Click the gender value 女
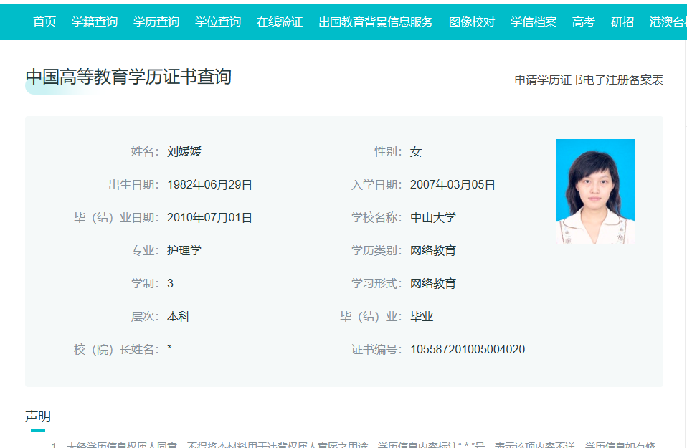687x448 pixels. click(416, 151)
